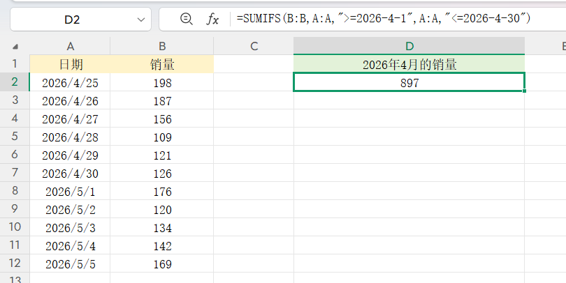Select the date cell 2026/4/29
Screen dimensions: 566x283
tap(70, 155)
